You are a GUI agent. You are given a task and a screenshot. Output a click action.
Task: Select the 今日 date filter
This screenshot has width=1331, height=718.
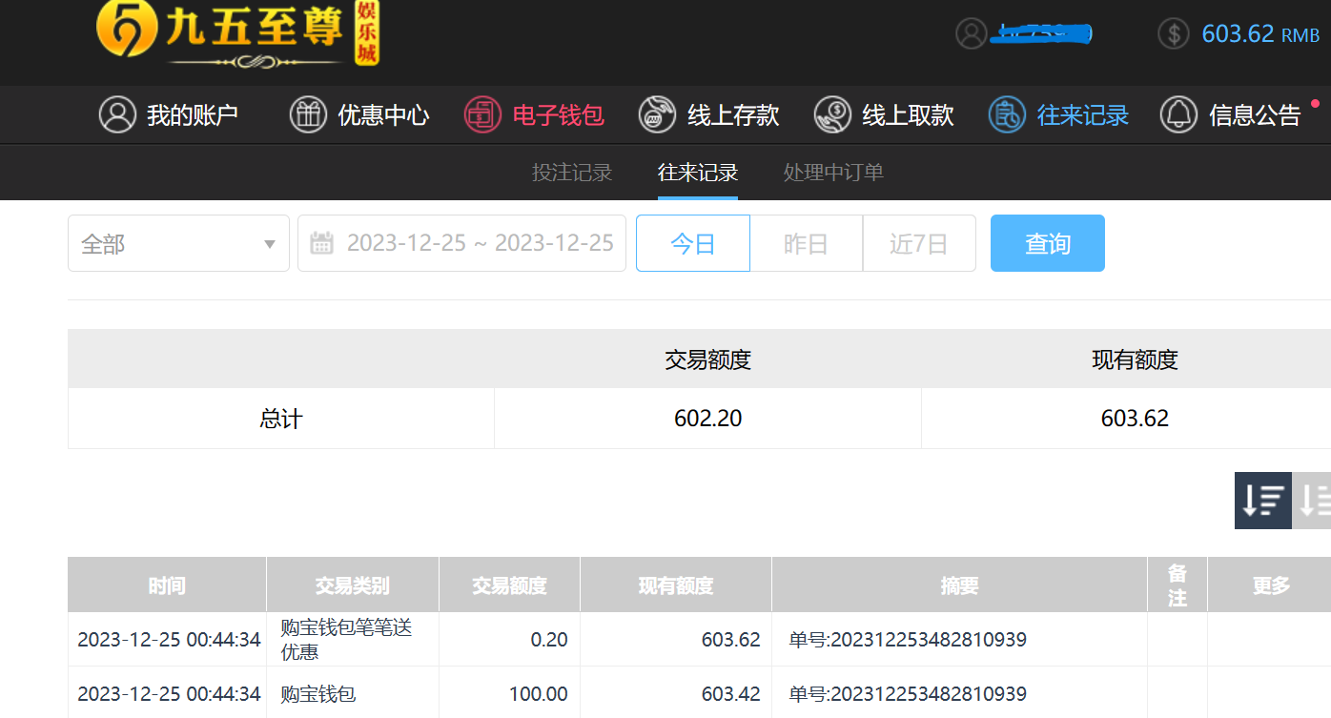click(693, 243)
